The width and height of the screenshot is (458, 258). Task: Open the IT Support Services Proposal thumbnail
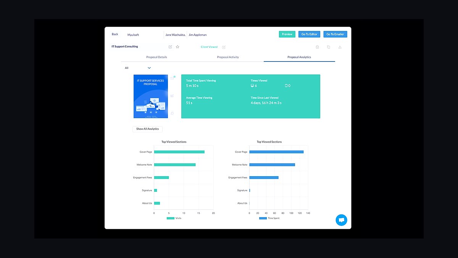pyautogui.click(x=151, y=96)
